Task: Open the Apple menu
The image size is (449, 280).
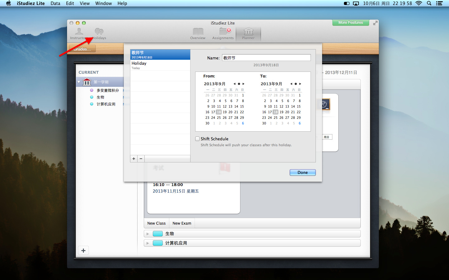Action: 8,3
